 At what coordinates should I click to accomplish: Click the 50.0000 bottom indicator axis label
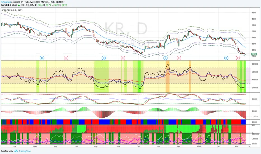click(255, 139)
